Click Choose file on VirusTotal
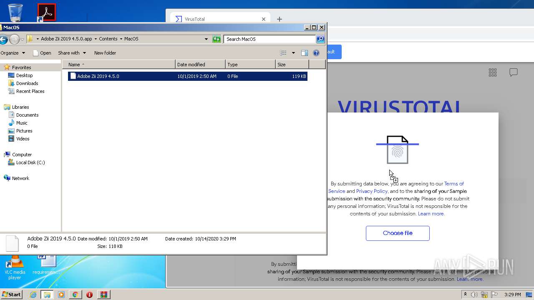 tap(398, 233)
